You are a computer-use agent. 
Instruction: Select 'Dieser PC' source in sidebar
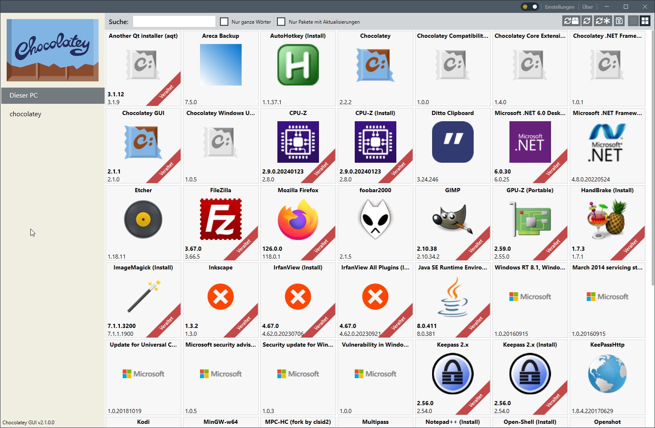click(x=52, y=95)
